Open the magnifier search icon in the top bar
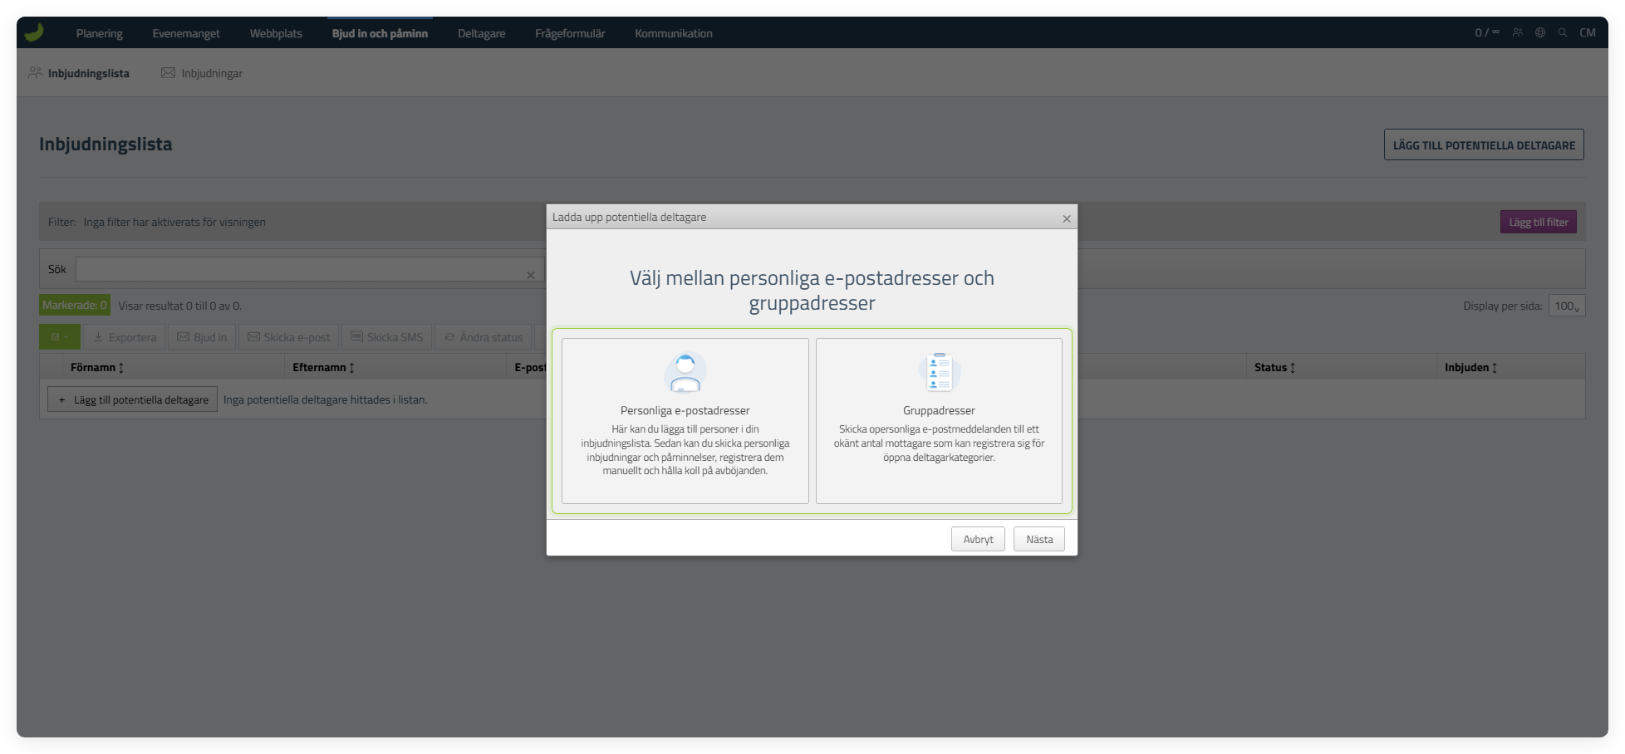1625x754 pixels. [x=1563, y=32]
